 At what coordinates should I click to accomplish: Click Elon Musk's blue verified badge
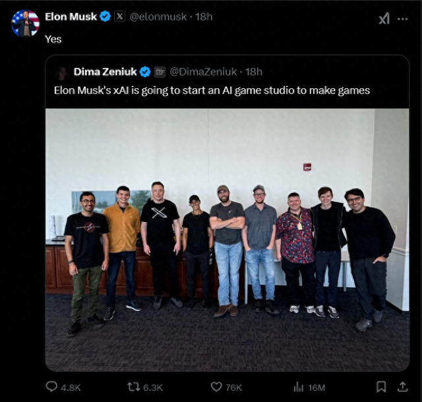105,16
